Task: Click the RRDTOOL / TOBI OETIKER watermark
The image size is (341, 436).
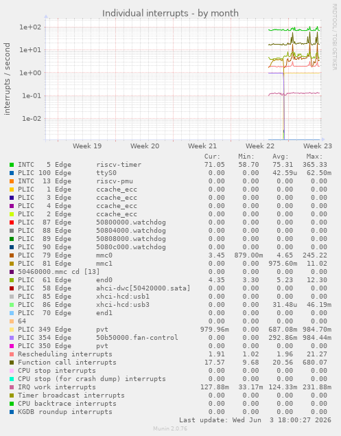Action: click(335, 37)
